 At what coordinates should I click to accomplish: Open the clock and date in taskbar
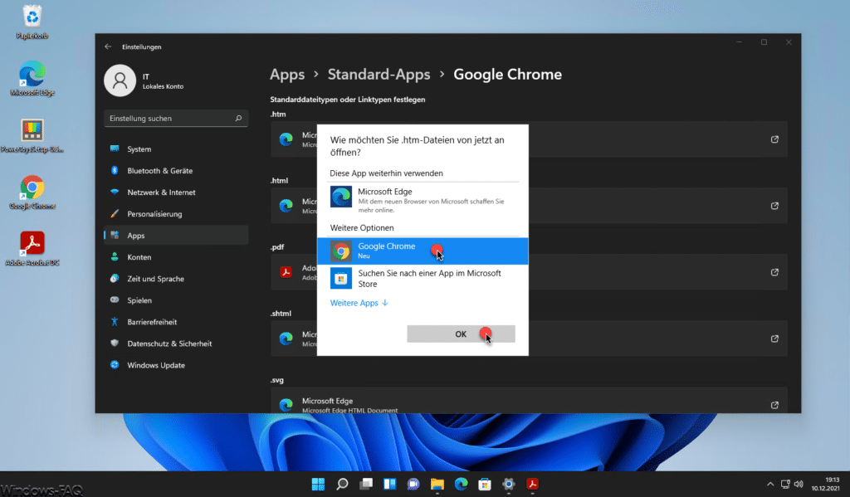825,484
